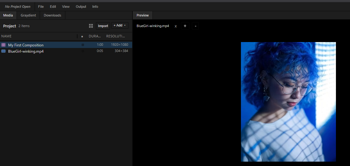Close the BlueGirl-winking.mp4 preview with the x
The width and height of the screenshot is (350, 166).
click(x=176, y=26)
